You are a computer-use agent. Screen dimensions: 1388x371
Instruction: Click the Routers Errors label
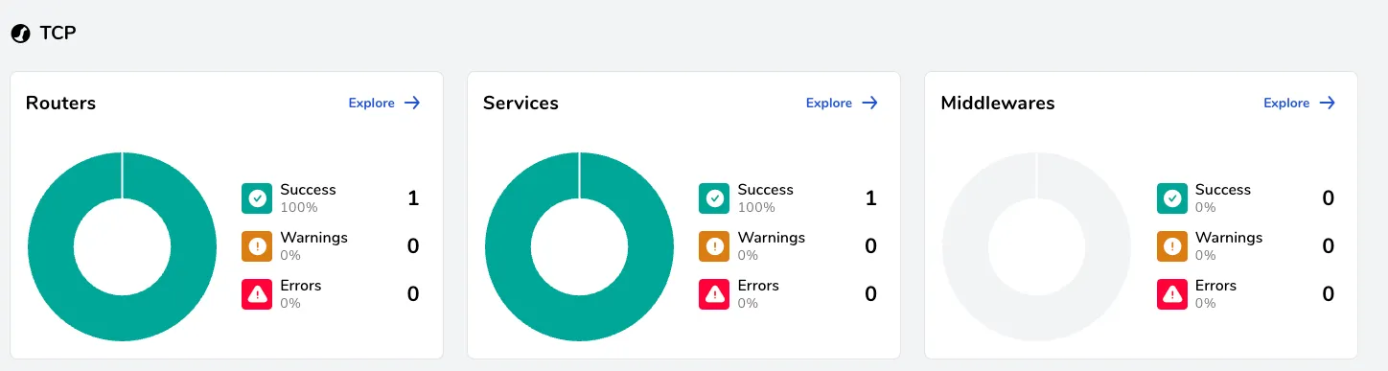(x=301, y=286)
